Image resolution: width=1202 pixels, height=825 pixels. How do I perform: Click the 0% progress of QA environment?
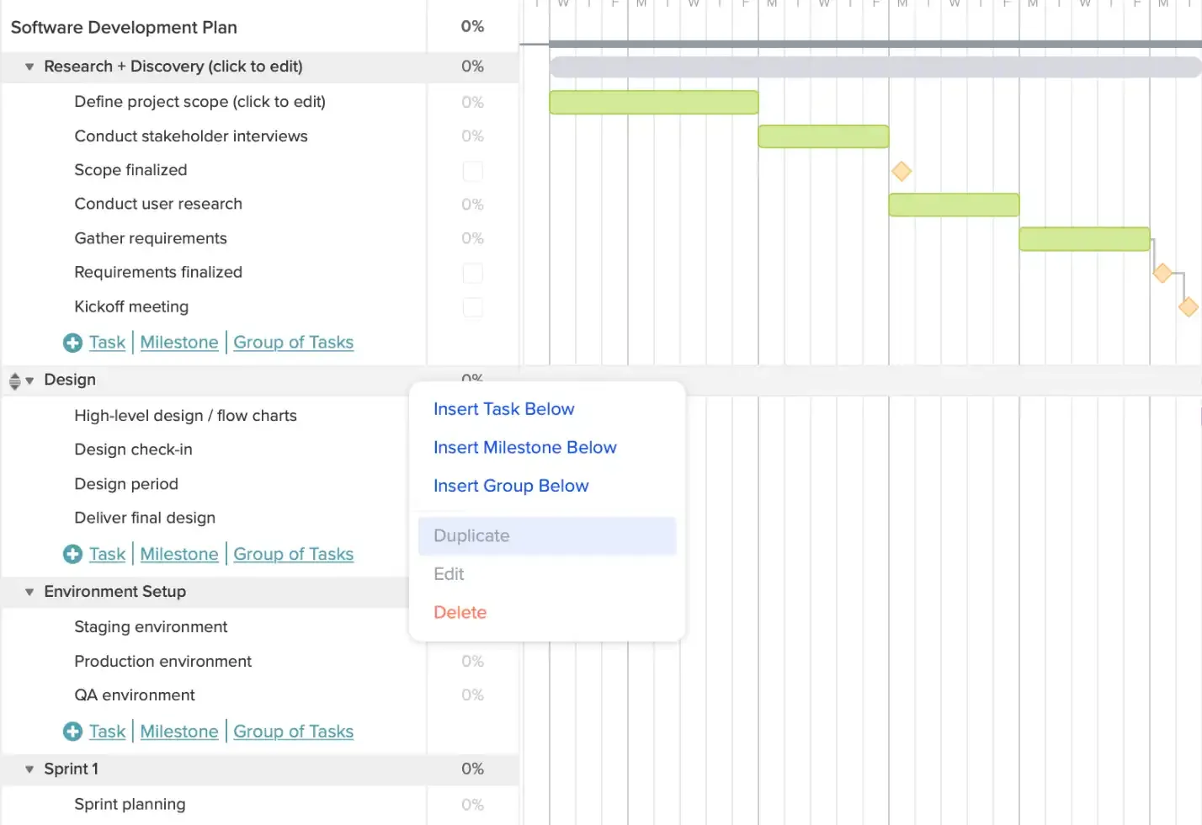click(x=472, y=695)
